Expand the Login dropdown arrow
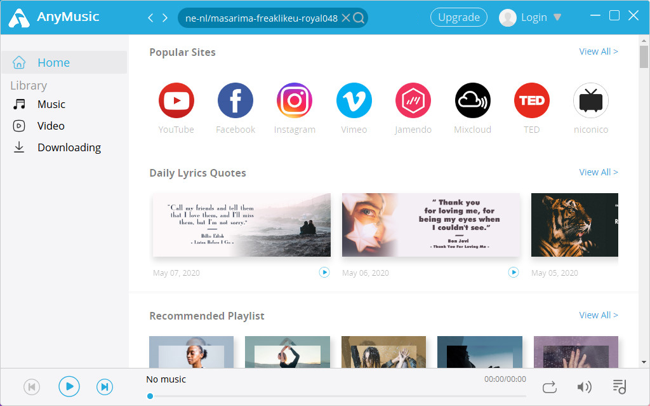650x406 pixels. coord(557,17)
